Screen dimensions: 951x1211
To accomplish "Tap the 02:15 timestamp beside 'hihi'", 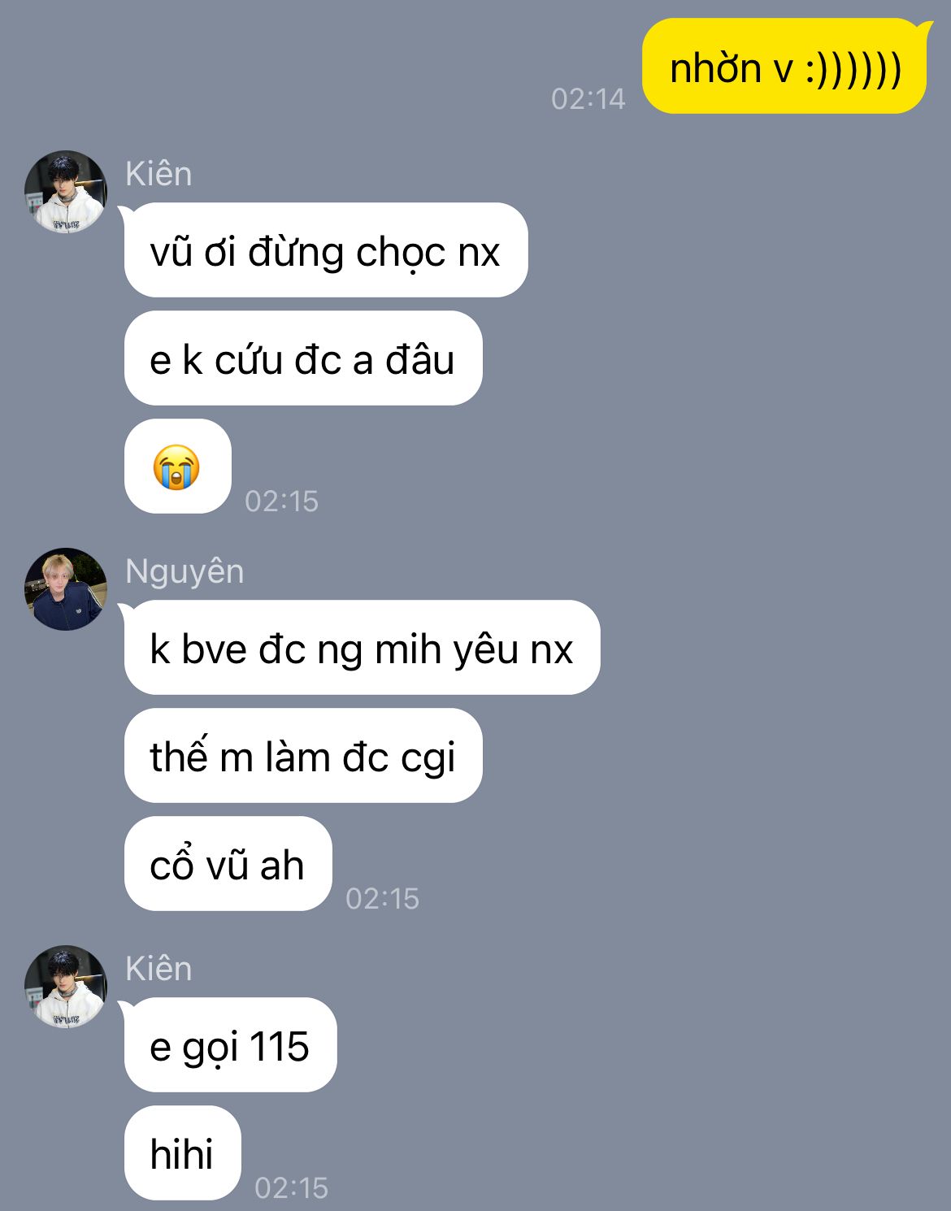I will coord(291,1188).
